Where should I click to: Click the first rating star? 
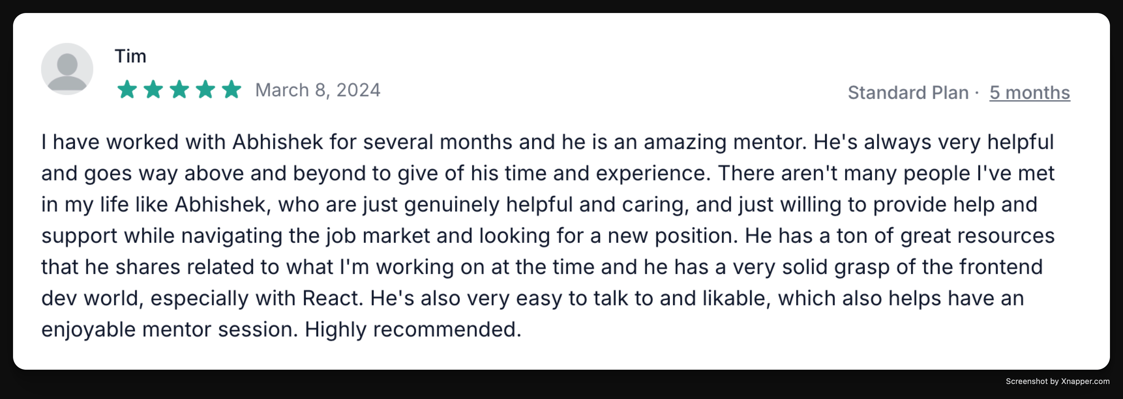click(127, 89)
